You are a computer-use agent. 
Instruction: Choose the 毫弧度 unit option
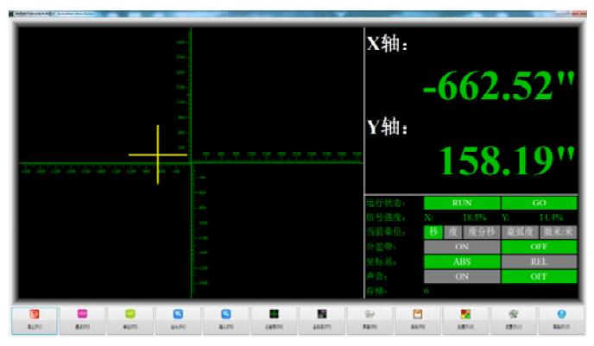(521, 231)
